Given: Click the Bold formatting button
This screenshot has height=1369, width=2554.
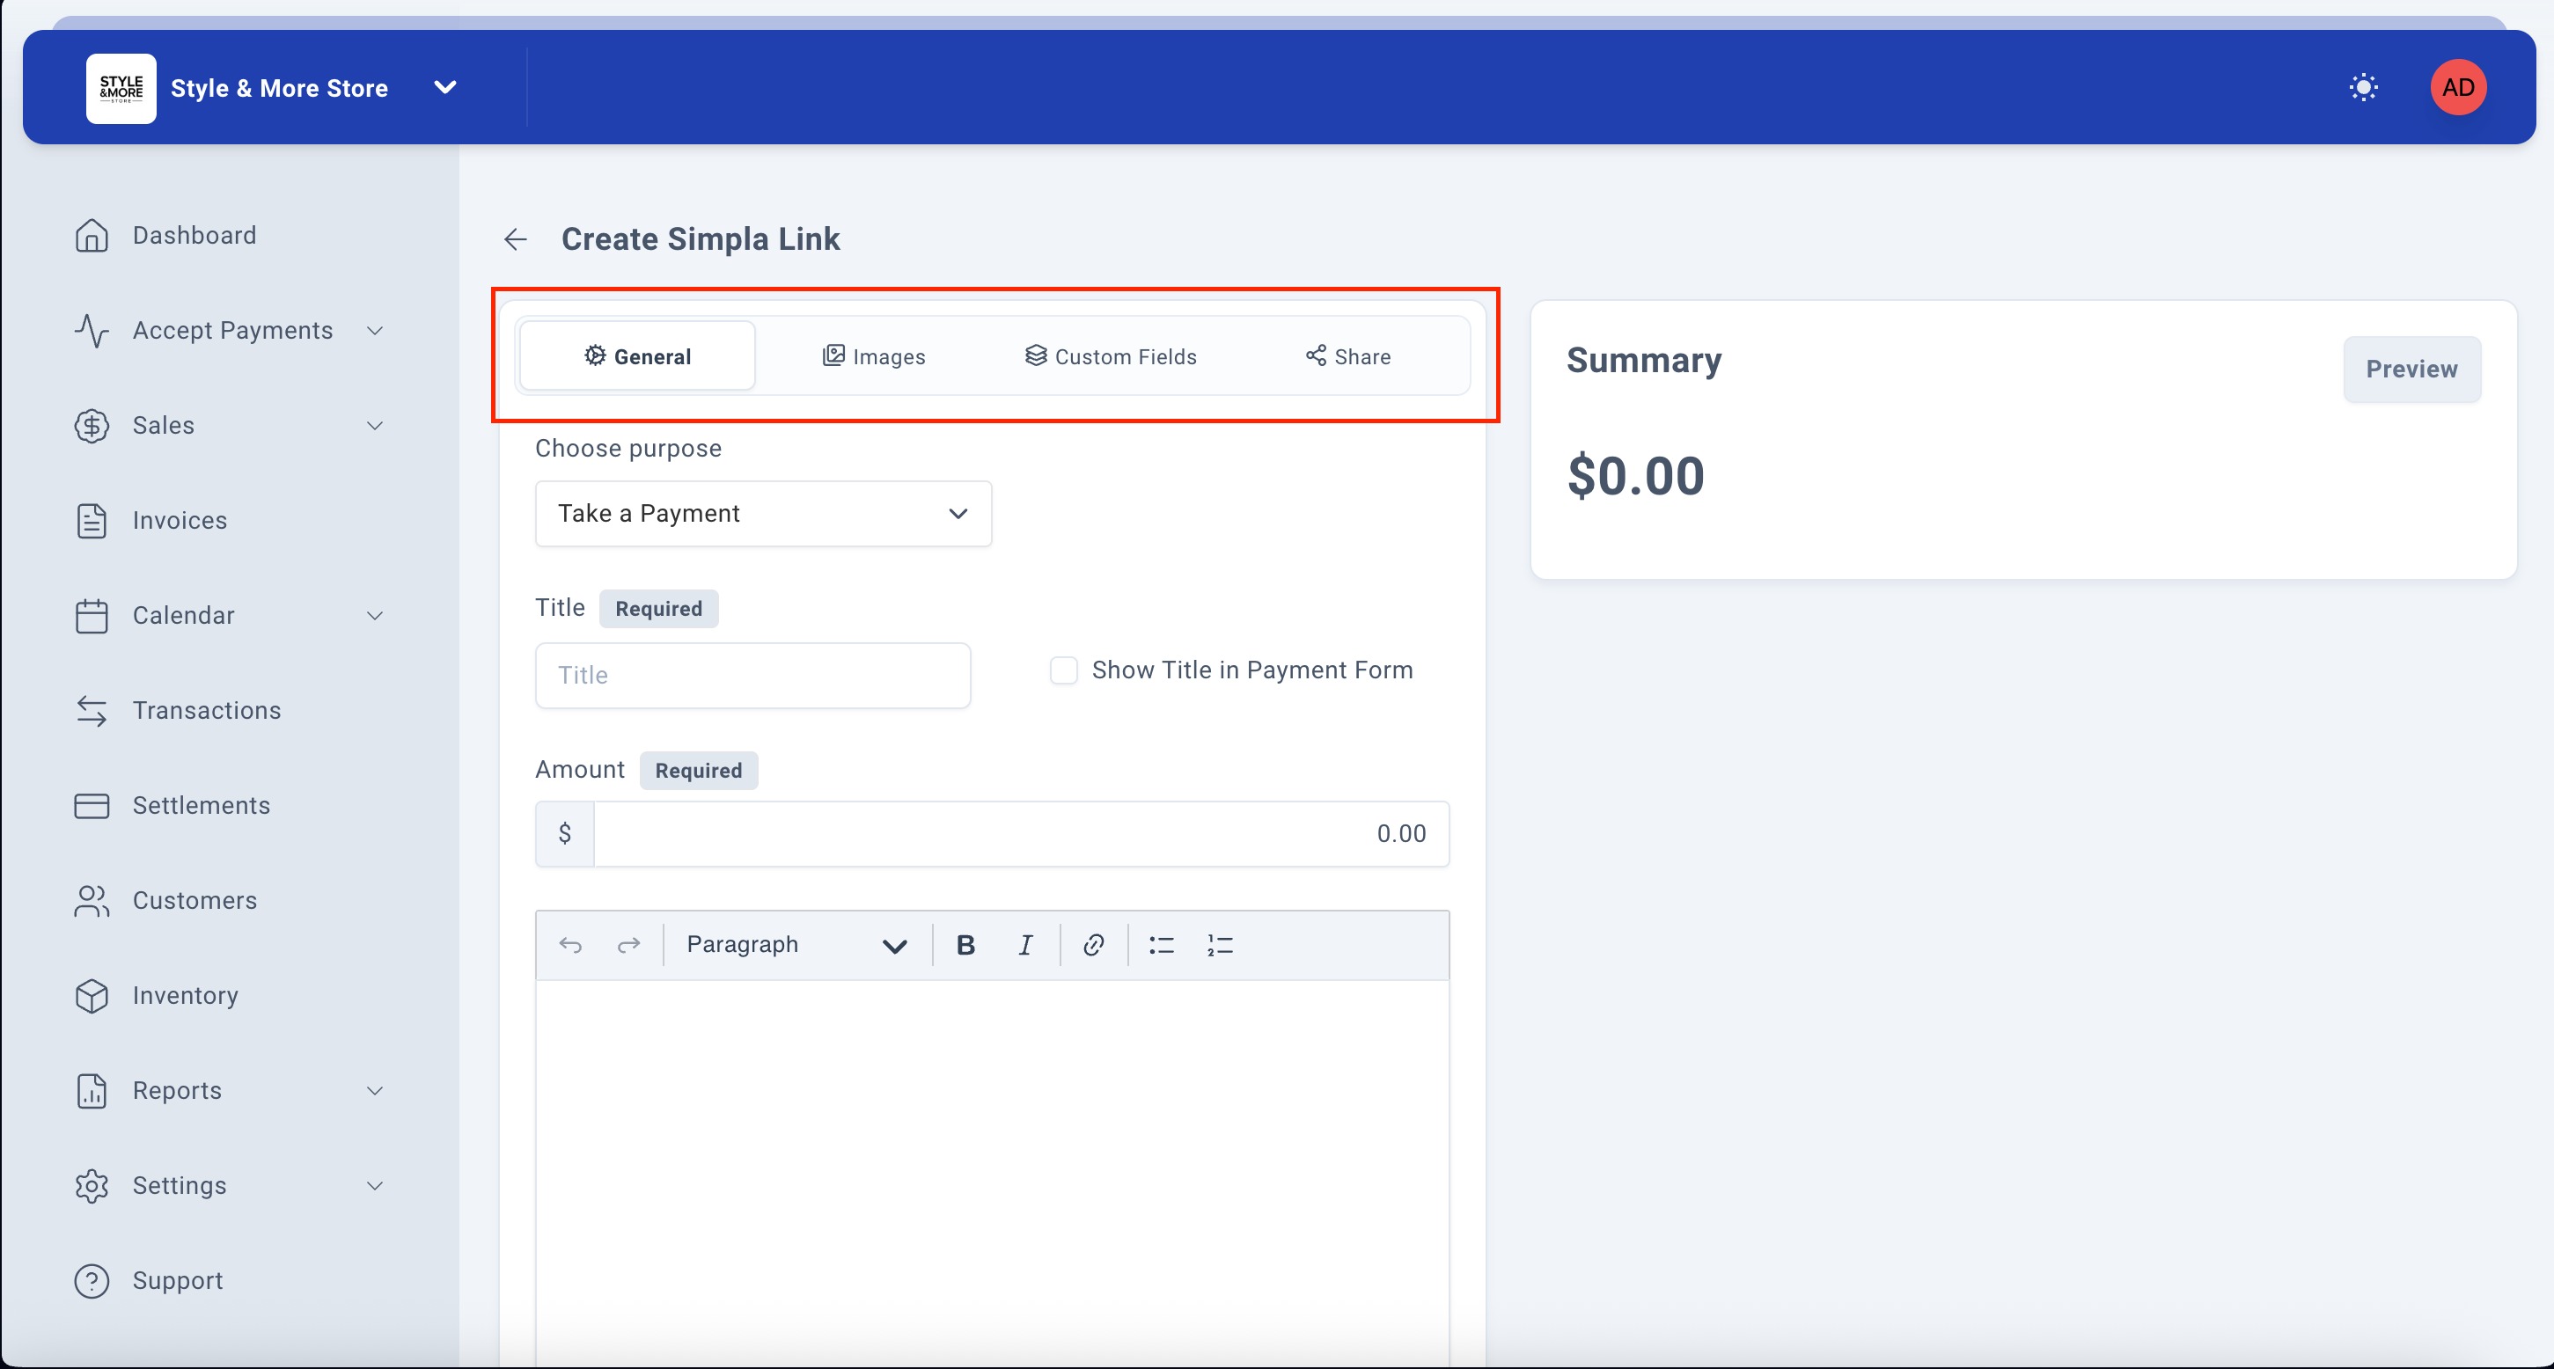Looking at the screenshot, I should click(965, 945).
